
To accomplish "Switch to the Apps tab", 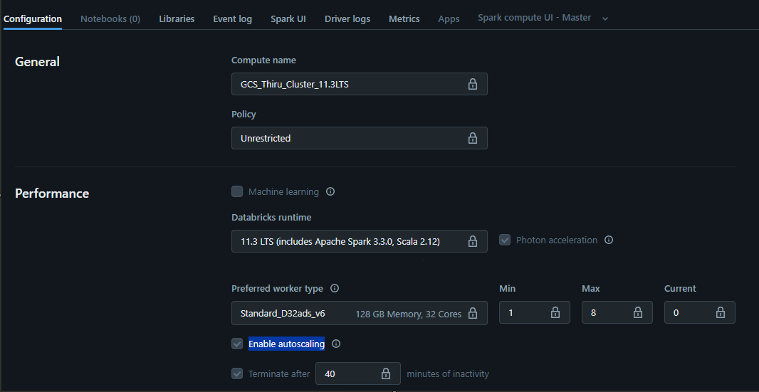I will click(x=449, y=19).
